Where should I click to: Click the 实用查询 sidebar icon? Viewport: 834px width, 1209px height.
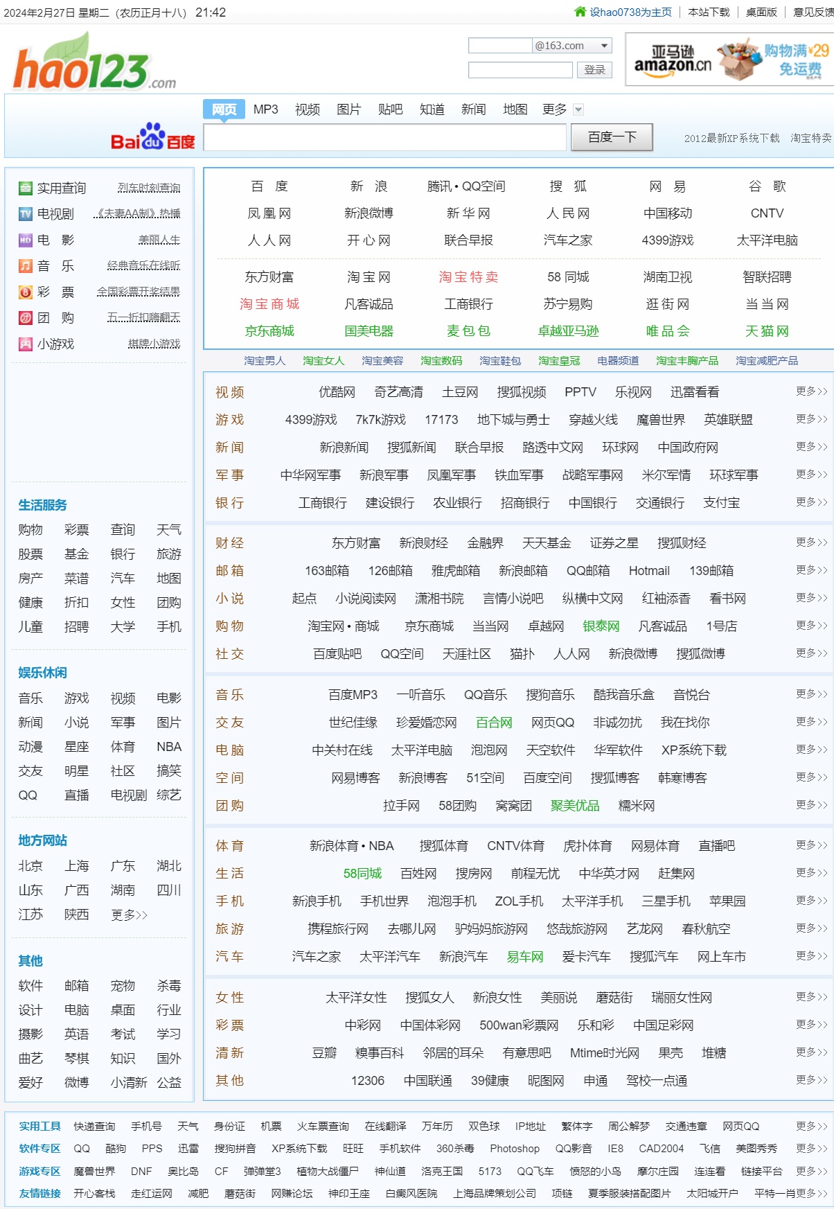click(26, 188)
